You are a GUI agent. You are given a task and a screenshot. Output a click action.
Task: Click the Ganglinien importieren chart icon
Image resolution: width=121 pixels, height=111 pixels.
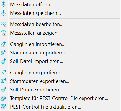pyautogui.click(x=4, y=44)
